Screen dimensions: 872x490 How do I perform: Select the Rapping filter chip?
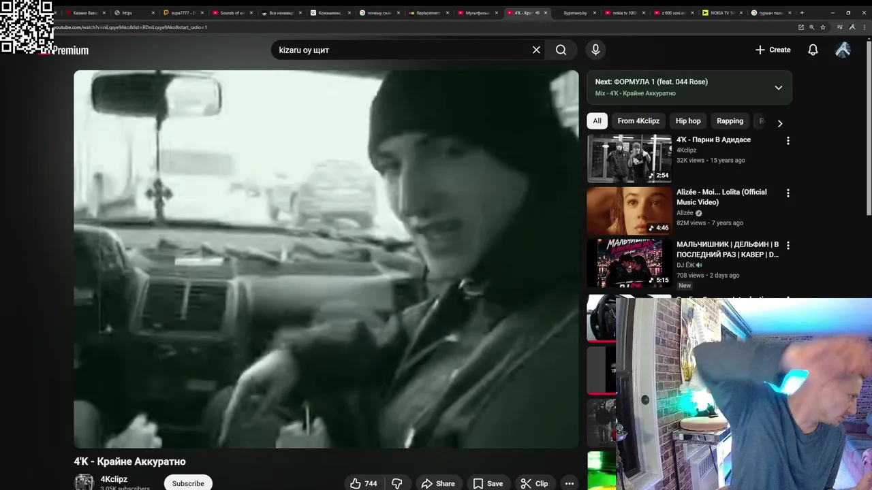(x=730, y=121)
